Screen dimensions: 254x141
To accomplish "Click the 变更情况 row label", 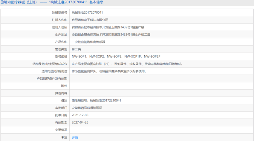I will pos(61,130).
